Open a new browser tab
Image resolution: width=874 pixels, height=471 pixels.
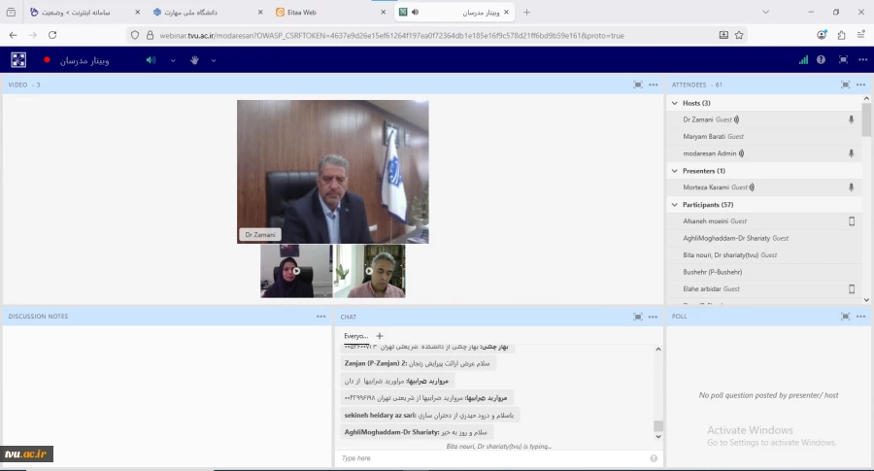(526, 12)
